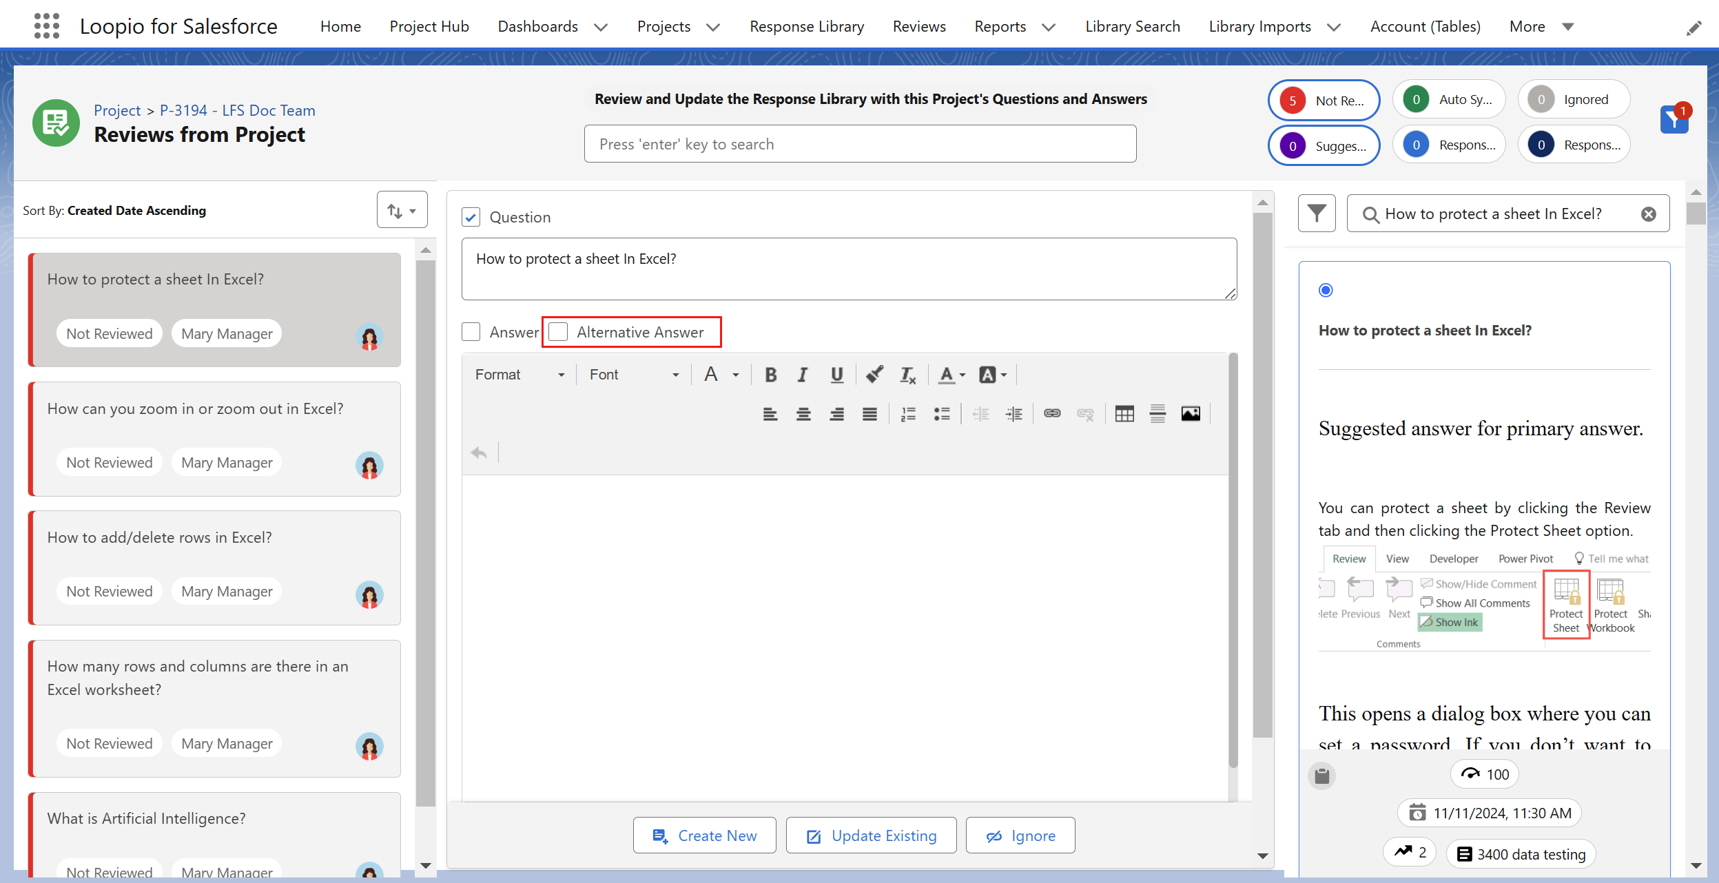Toggle underline formatting in editor
The image size is (1719, 883).
click(836, 375)
